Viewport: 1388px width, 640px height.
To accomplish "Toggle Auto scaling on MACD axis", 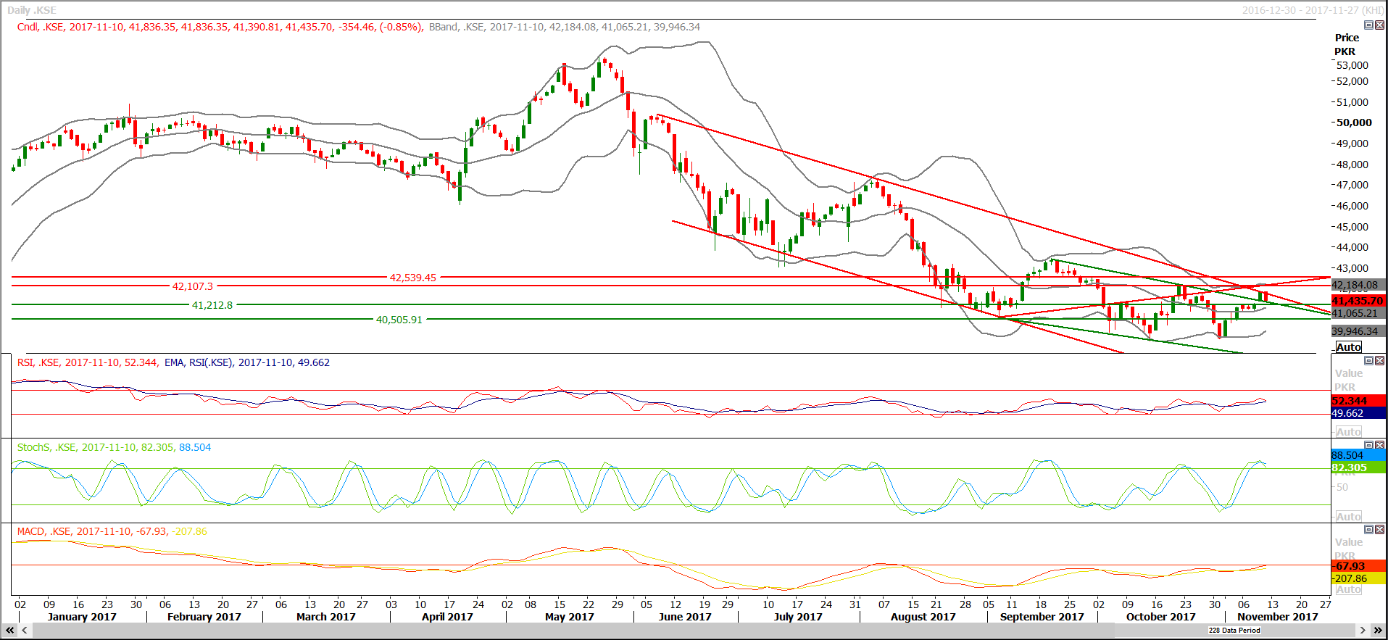I will (x=1348, y=590).
